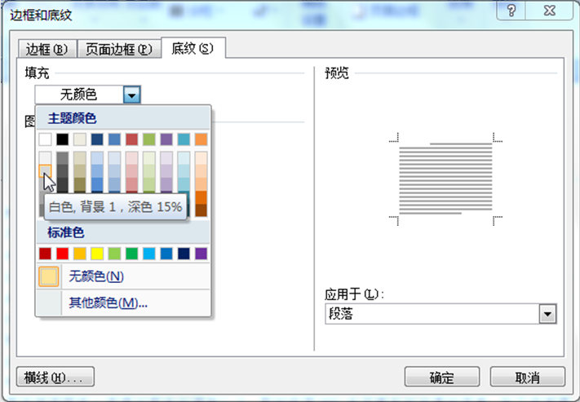Screen dimensions: 580x402
Task: Click the 无颜色 swatch icon
Action: (x=49, y=276)
